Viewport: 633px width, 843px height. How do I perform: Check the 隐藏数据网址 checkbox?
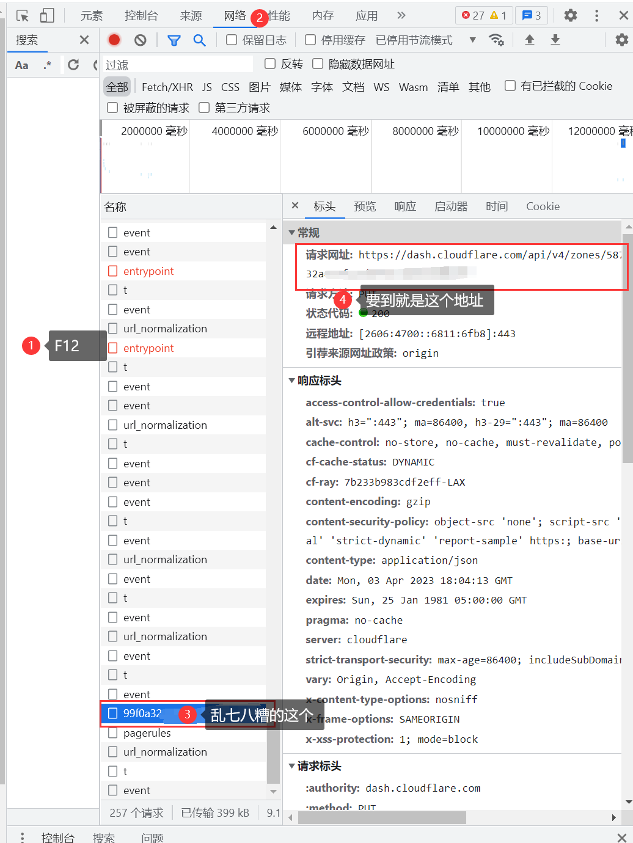point(318,64)
